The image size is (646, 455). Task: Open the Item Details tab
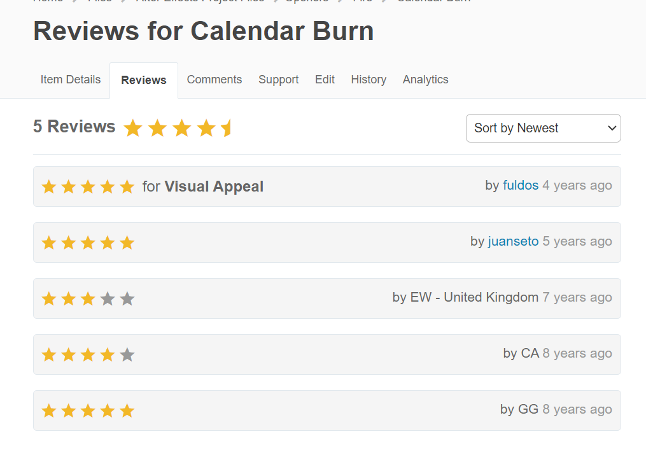(71, 80)
